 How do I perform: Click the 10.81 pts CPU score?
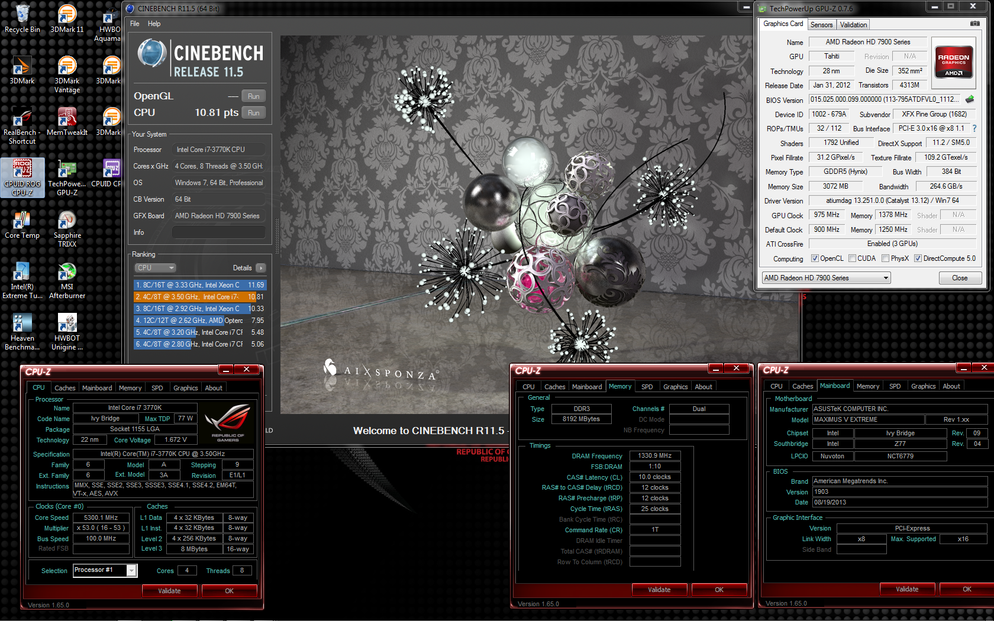(x=217, y=112)
